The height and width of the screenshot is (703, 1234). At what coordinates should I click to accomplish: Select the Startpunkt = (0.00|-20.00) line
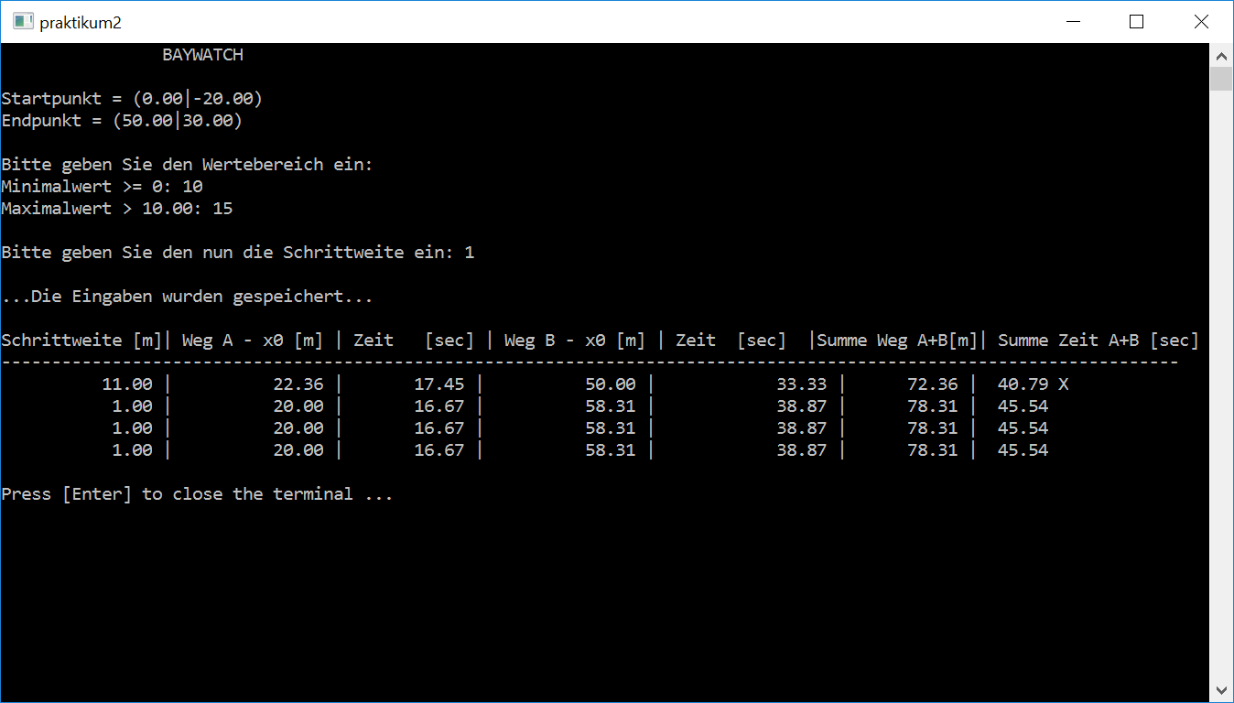(132, 99)
